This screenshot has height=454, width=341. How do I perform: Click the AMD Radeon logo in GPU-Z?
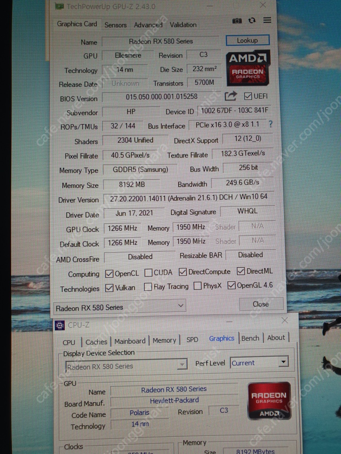248,68
